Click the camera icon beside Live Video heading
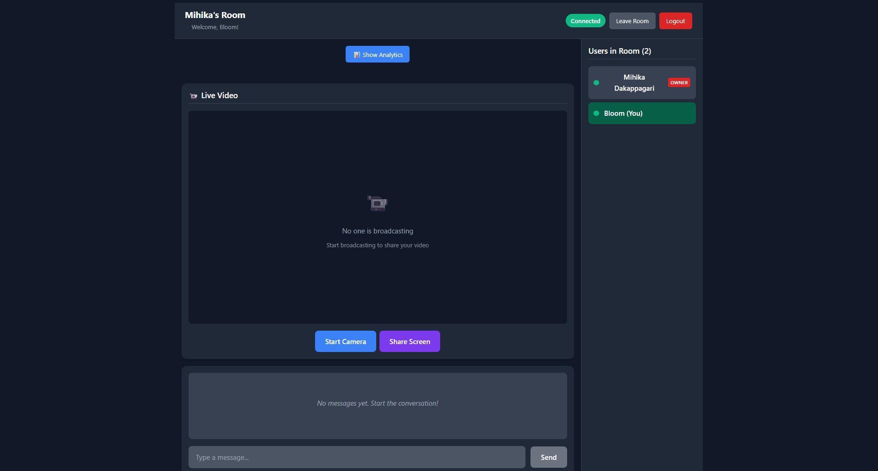This screenshot has height=471, width=878. point(194,96)
